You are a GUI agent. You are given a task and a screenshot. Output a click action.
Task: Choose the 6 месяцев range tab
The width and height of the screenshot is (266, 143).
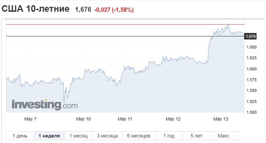tap(139, 136)
